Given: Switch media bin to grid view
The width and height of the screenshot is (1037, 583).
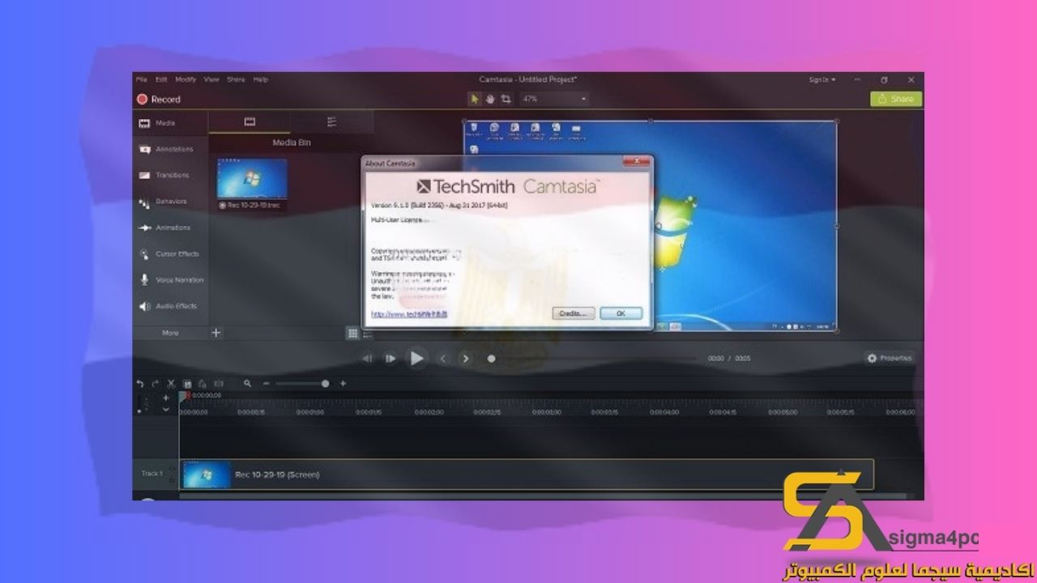Looking at the screenshot, I should pos(352,333).
